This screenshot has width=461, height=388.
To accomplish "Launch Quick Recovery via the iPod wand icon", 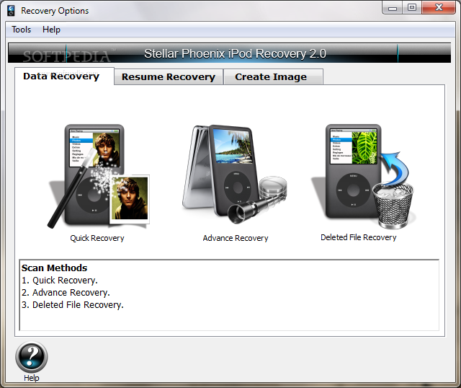I will point(99,177).
